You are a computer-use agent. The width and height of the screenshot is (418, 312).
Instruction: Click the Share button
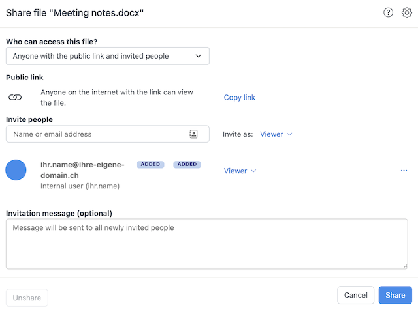click(x=395, y=295)
